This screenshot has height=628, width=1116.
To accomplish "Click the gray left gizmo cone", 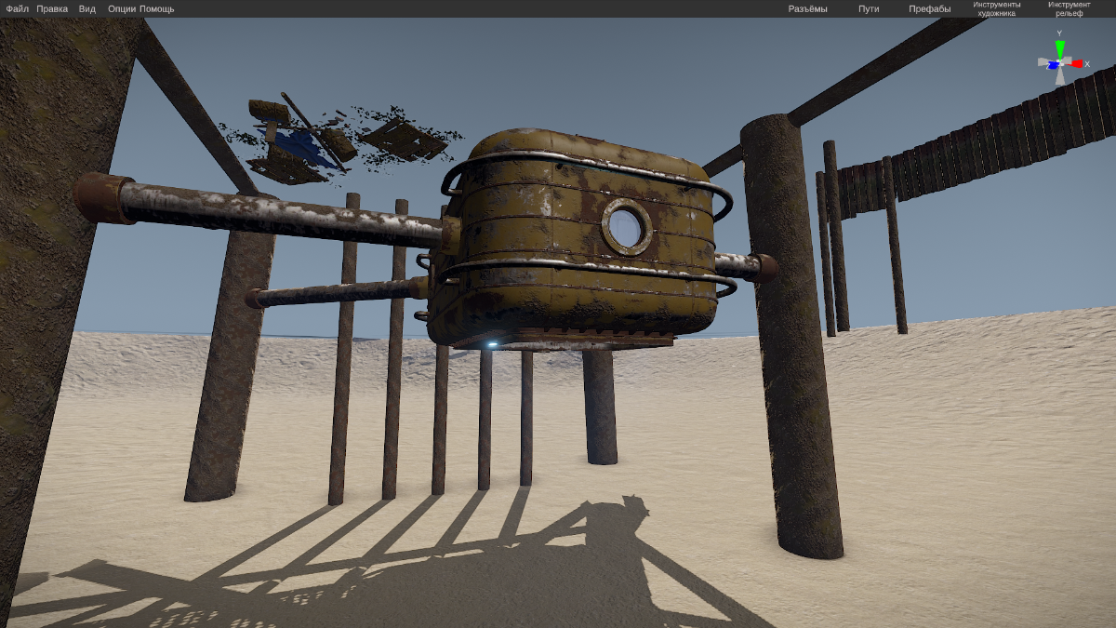I will (1043, 61).
